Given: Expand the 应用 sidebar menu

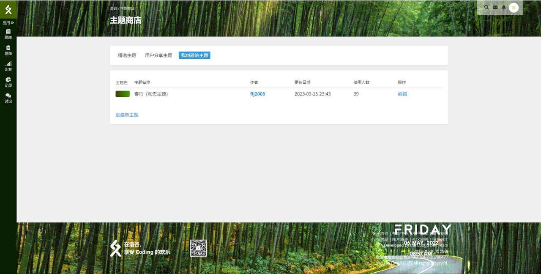Looking at the screenshot, I should tap(8, 23).
